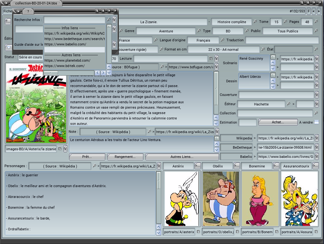The width and height of the screenshot is (324, 244).
Task: Click the magnifier next to the Note source field
Action: 149,132
